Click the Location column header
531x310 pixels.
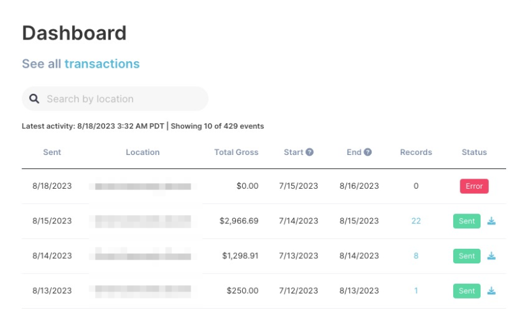coord(143,152)
